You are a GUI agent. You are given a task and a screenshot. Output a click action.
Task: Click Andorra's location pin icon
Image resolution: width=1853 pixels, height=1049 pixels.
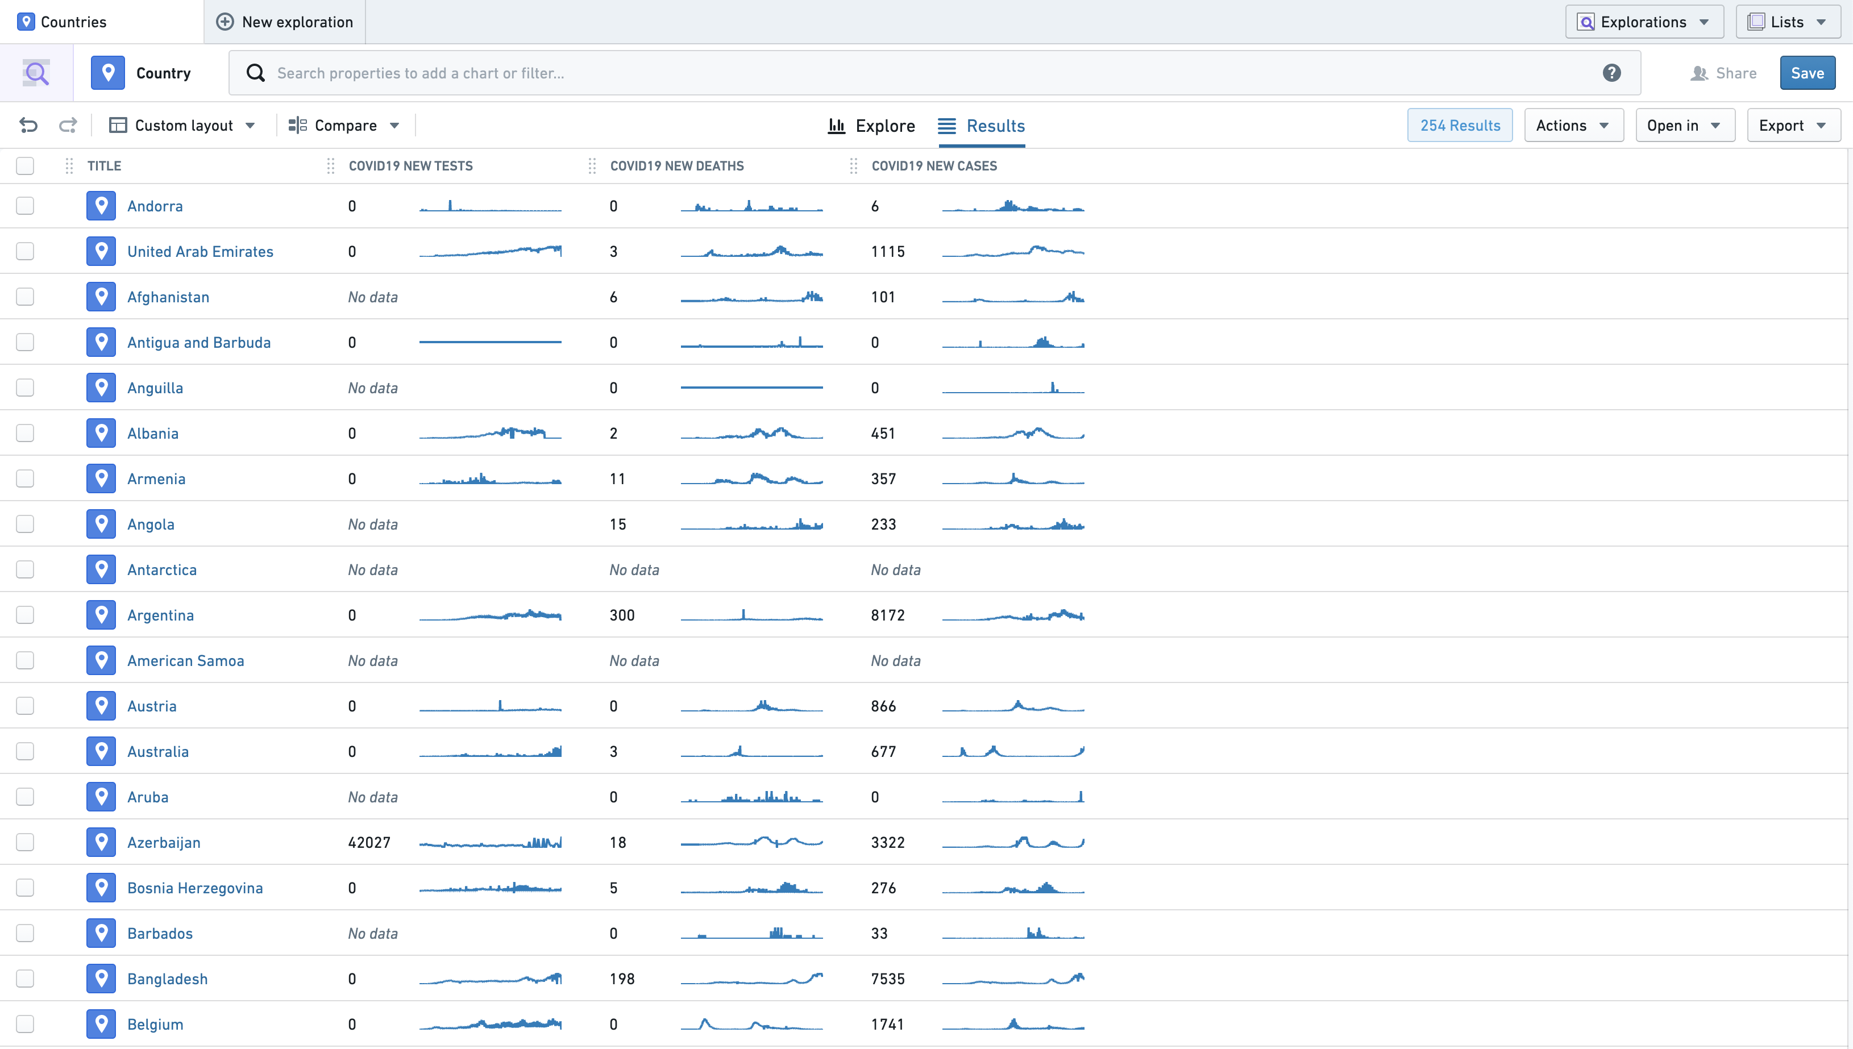(x=101, y=206)
